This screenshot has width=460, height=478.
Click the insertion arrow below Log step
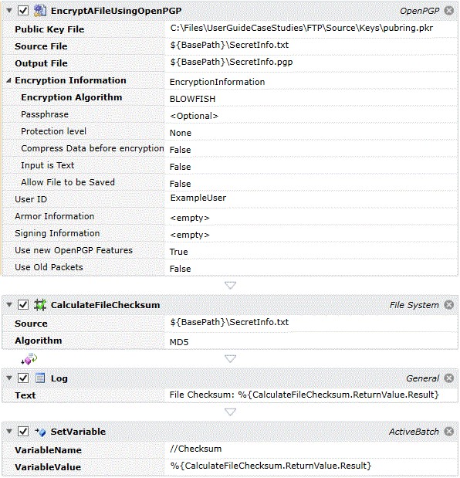click(x=230, y=412)
